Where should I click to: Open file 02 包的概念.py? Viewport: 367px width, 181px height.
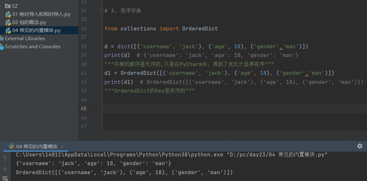29,22
